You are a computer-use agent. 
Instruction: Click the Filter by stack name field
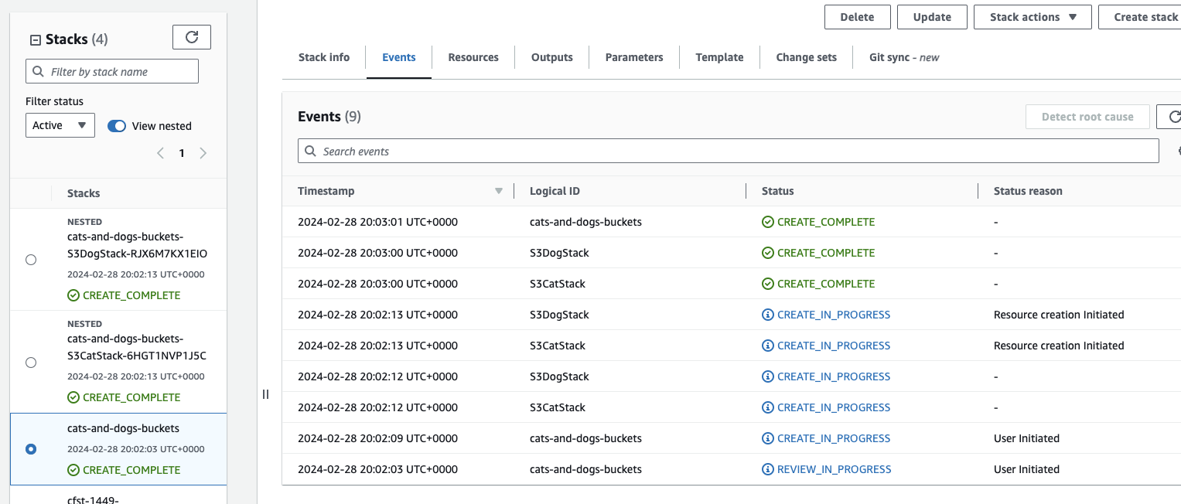pos(120,72)
